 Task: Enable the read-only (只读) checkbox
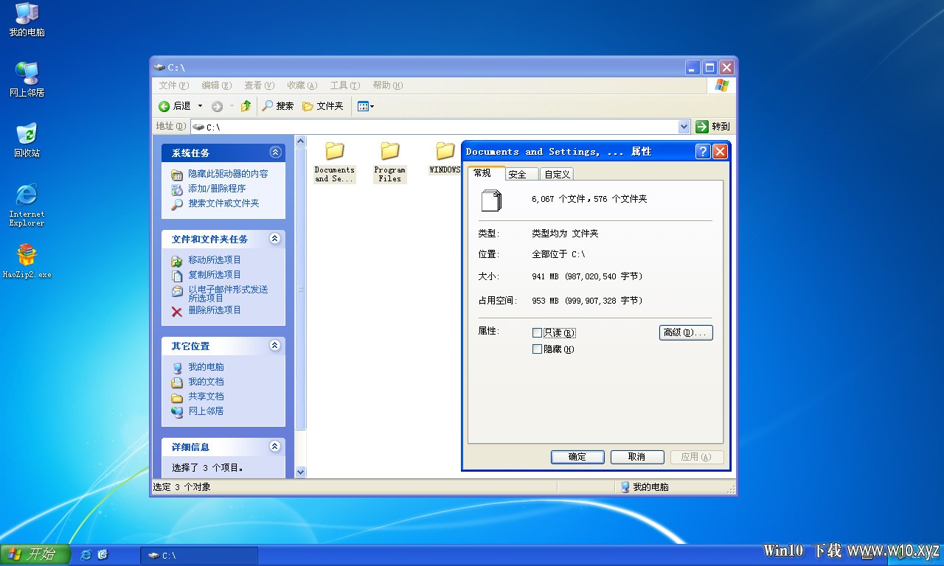click(537, 333)
